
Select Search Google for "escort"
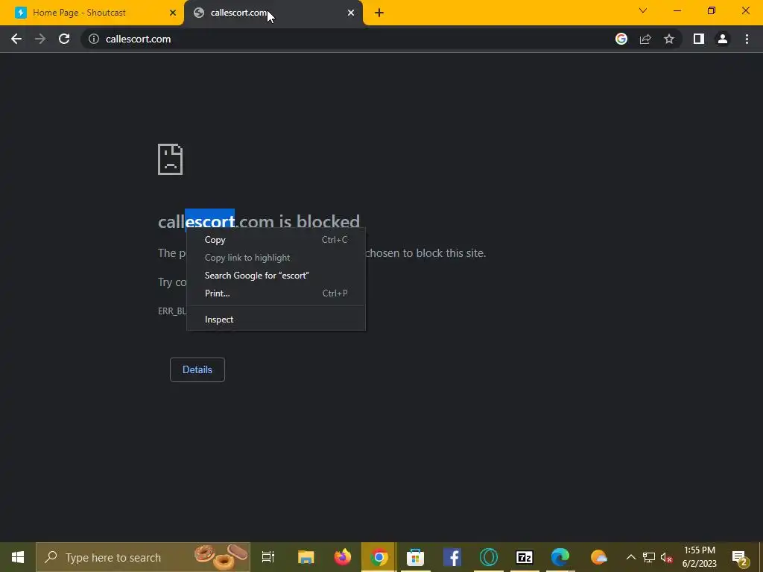(276, 276)
